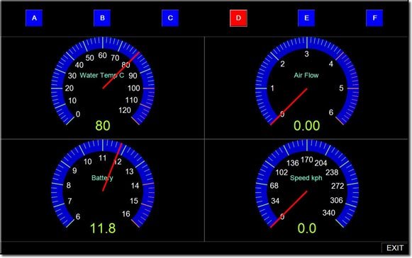Click the 3 mark on Air Flow gauge
Viewport: 412px width, 258px height.
[x=306, y=54]
